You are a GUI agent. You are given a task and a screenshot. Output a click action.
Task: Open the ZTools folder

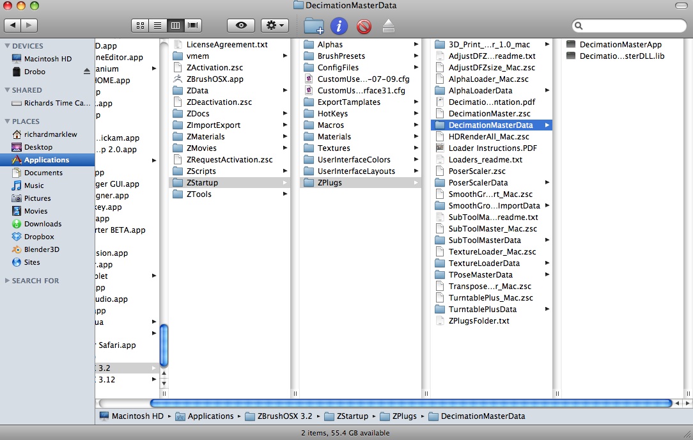[230, 194]
